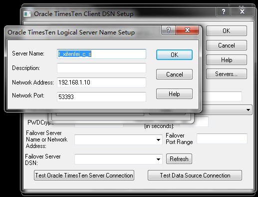Image resolution: width=258 pixels, height=197 pixels.
Task: Click the question mark icon in Client DSN Setup title bar
Action: pos(224,11)
